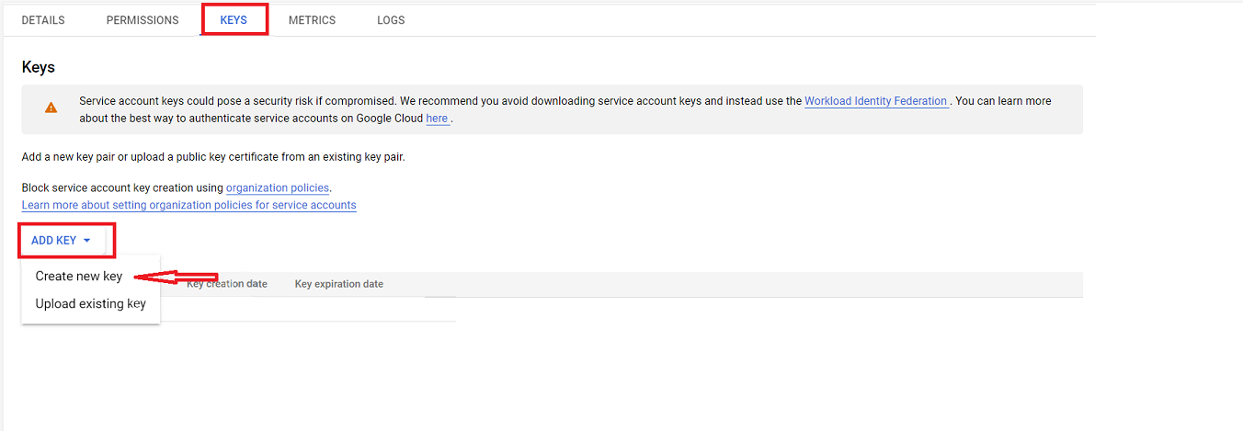Choose Upload existing key from the menu
This screenshot has width=1243, height=431.
[91, 304]
